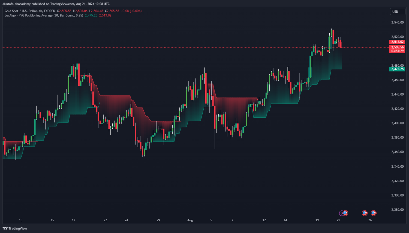The width and height of the screenshot is (409, 233).
Task: Click the US flag icon beside lightning bolt
Action: point(345,213)
